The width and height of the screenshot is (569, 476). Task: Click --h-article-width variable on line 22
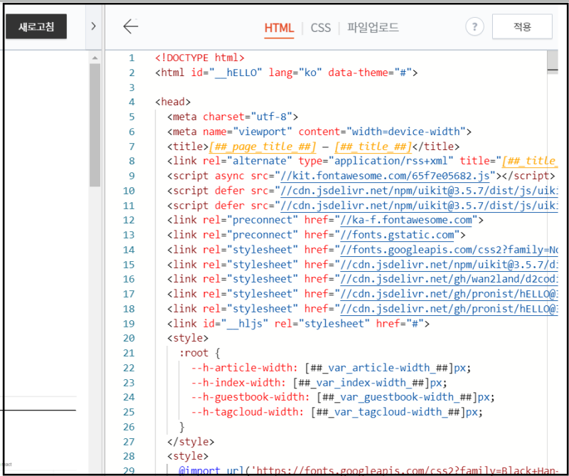tap(245, 368)
